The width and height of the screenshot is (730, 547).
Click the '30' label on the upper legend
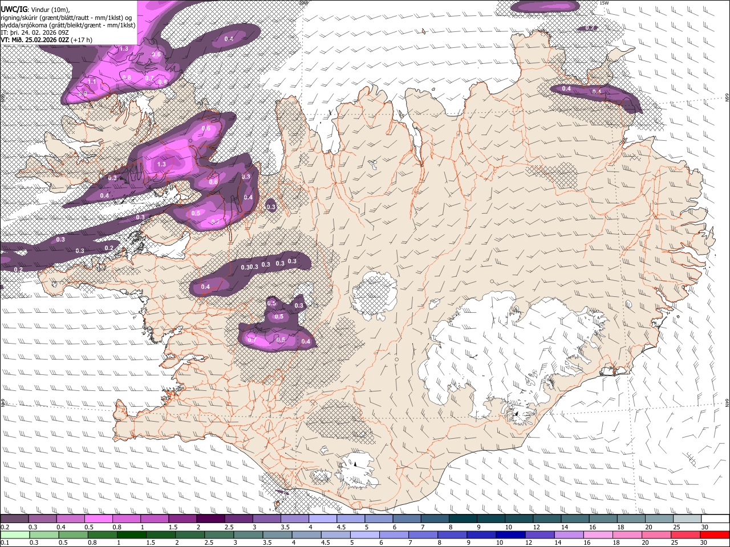705,527
